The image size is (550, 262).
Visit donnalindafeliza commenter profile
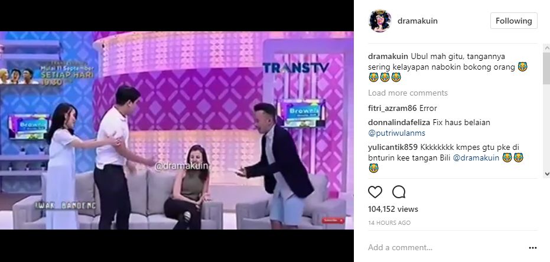click(399, 123)
